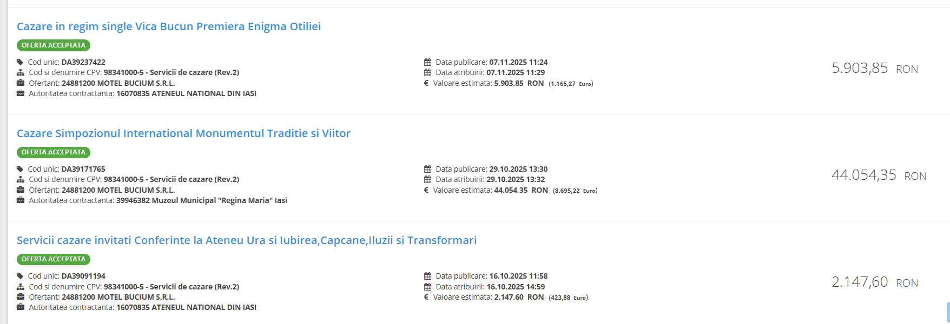Click the blue scrollbar thumb at right edge
The image size is (950, 324).
pyautogui.click(x=948, y=312)
